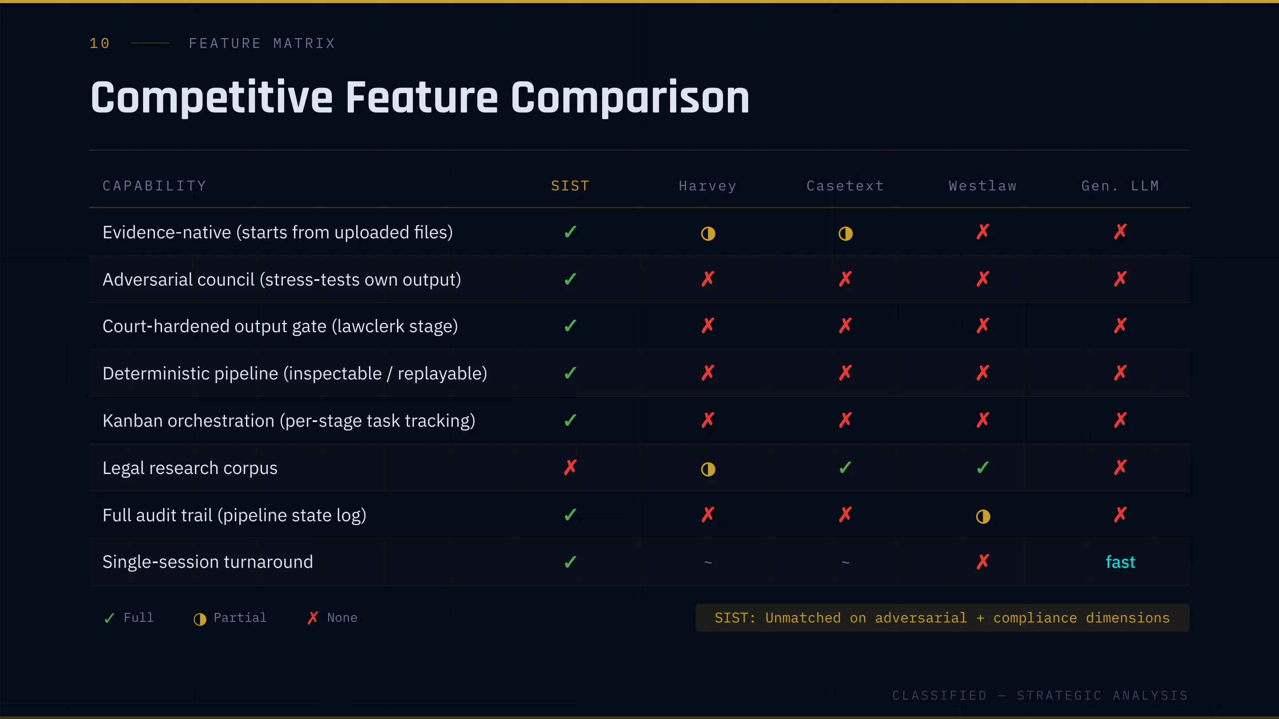Screen dimensions: 1279x719
Task: Click the Gen. LLM column header
Action: [1120, 186]
